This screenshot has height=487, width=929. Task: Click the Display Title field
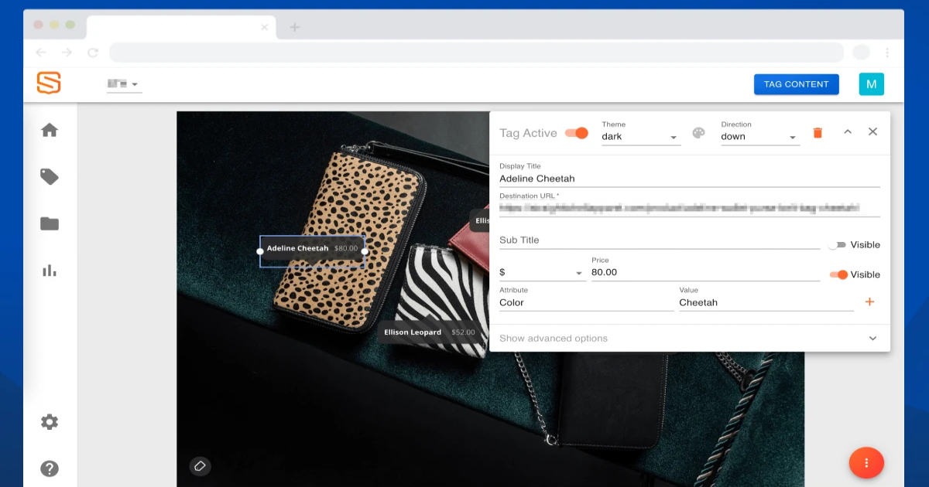click(690, 179)
